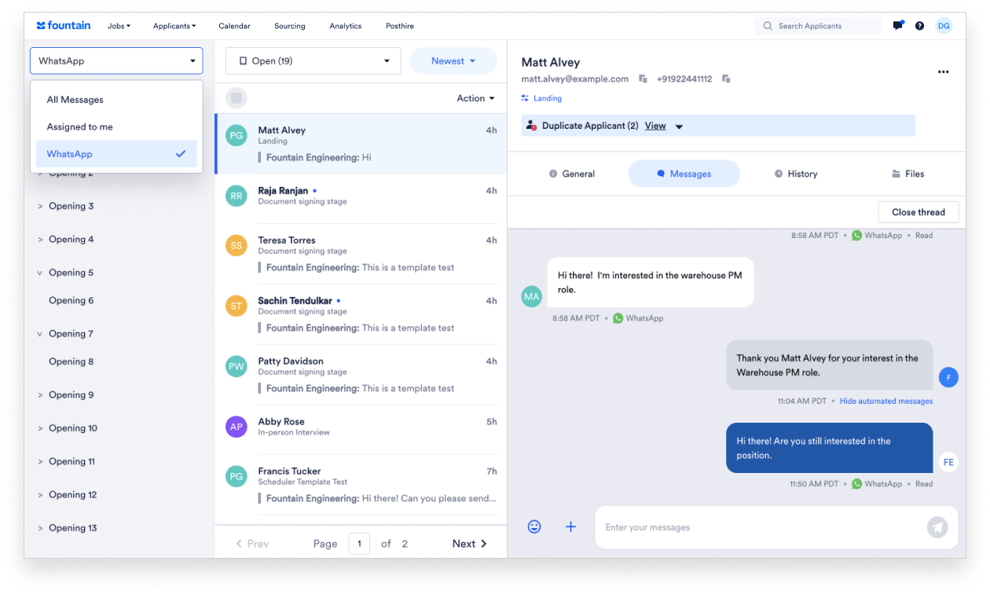Go to Analytics

(x=346, y=26)
